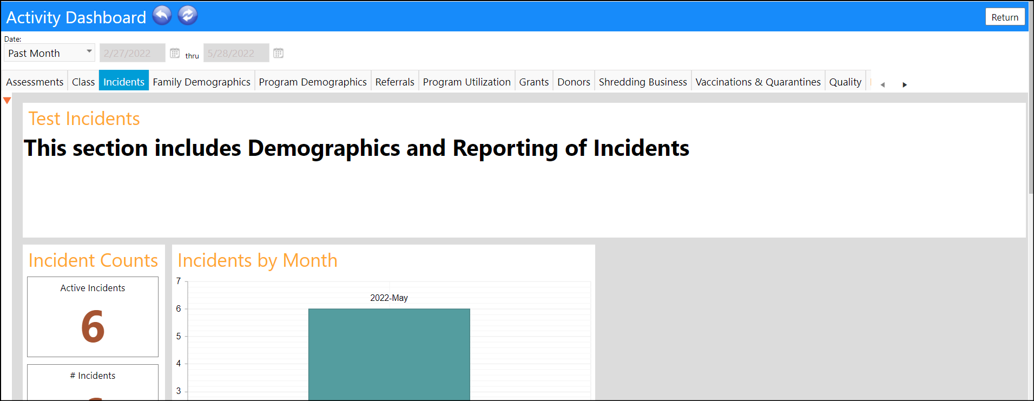Open the Program Utilization tab
The image size is (1034, 401).
click(x=467, y=82)
